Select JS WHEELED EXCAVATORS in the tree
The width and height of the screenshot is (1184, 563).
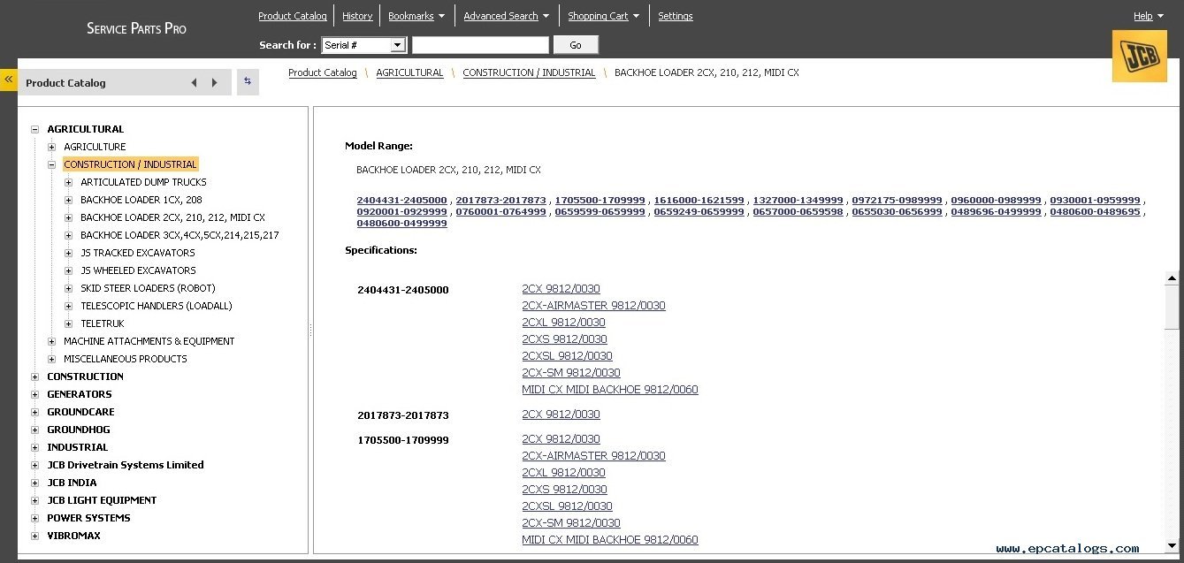pyautogui.click(x=138, y=270)
